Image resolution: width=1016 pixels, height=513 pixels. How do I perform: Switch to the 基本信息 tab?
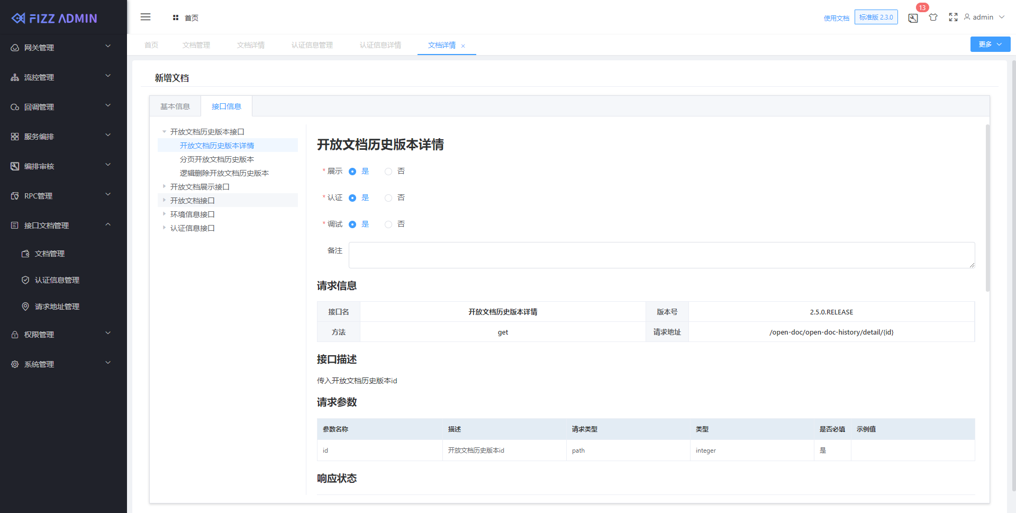pos(175,106)
